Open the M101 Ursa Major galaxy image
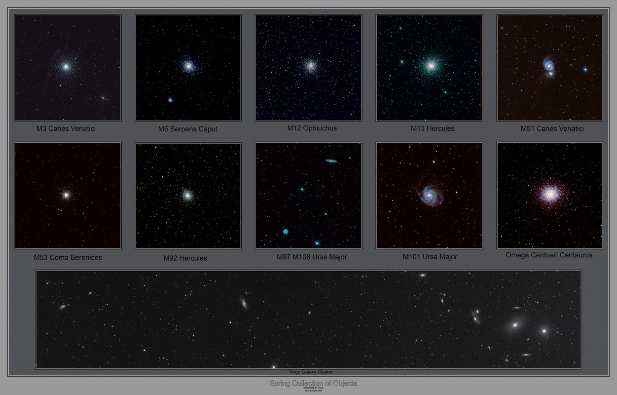This screenshot has width=617, height=395. click(429, 196)
